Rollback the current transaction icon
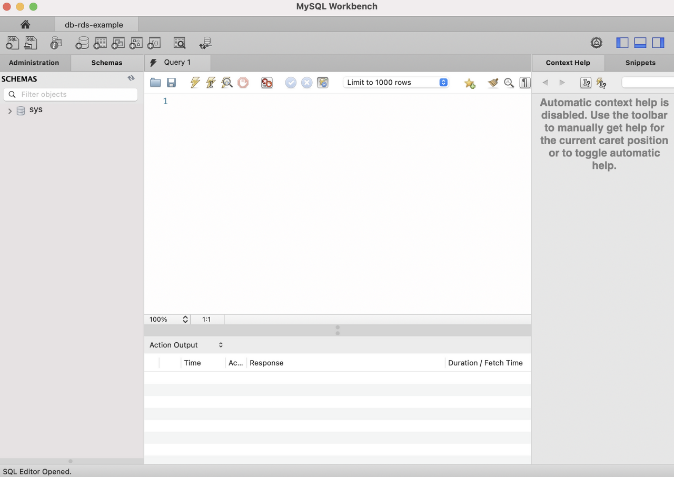The image size is (674, 477). point(306,83)
